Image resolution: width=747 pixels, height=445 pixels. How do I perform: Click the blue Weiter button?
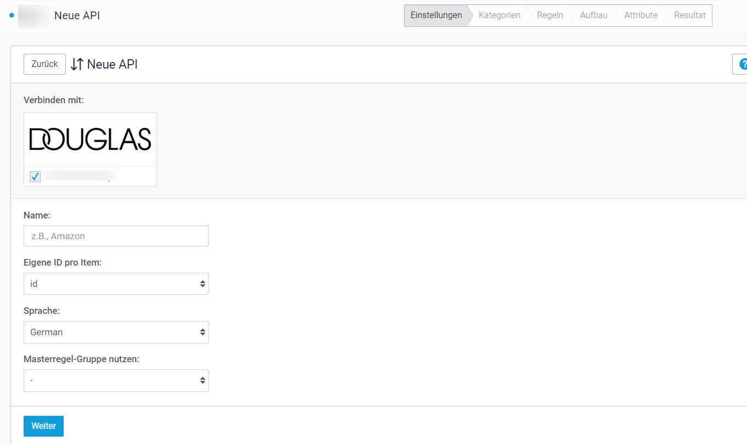[x=43, y=426]
